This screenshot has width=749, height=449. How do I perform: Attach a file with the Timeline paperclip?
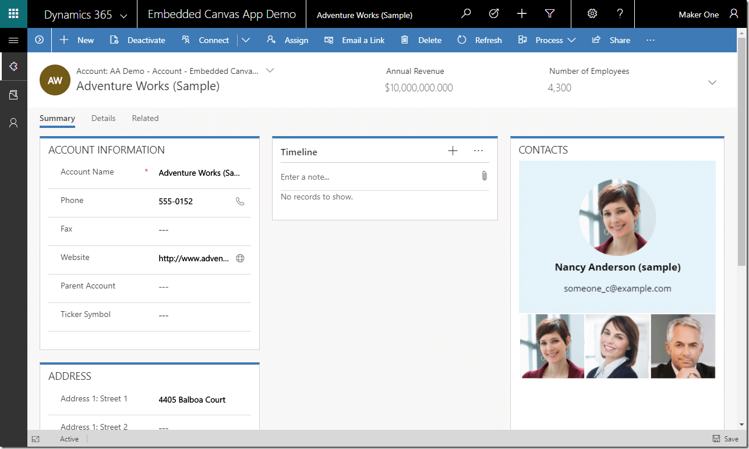(x=484, y=176)
